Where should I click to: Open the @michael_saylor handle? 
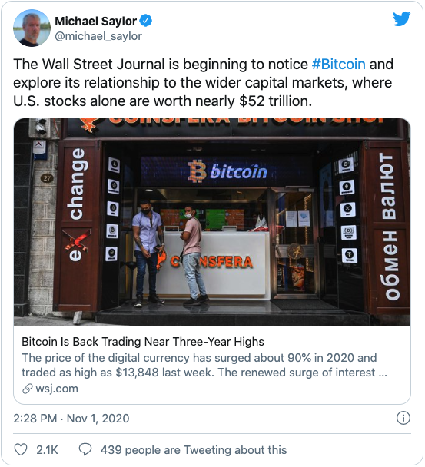[98, 36]
